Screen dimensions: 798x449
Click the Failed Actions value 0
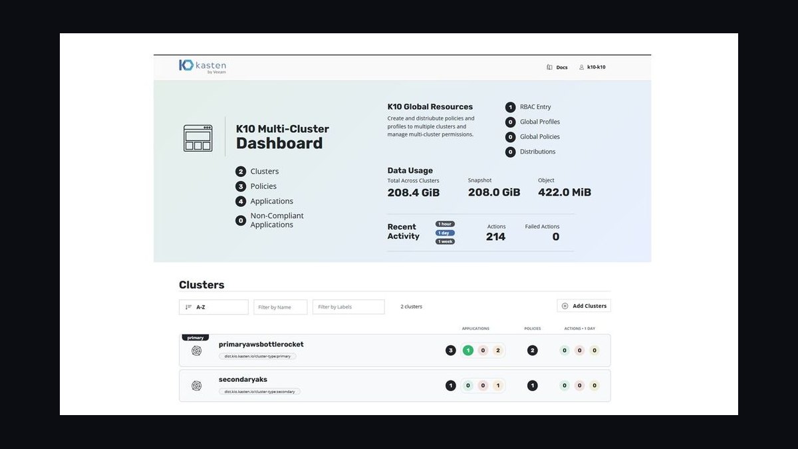click(556, 237)
